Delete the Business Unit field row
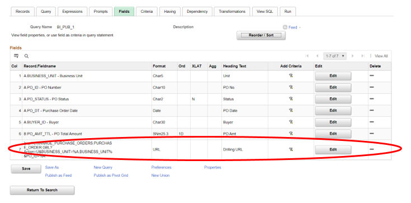 pyautogui.click(x=372, y=76)
